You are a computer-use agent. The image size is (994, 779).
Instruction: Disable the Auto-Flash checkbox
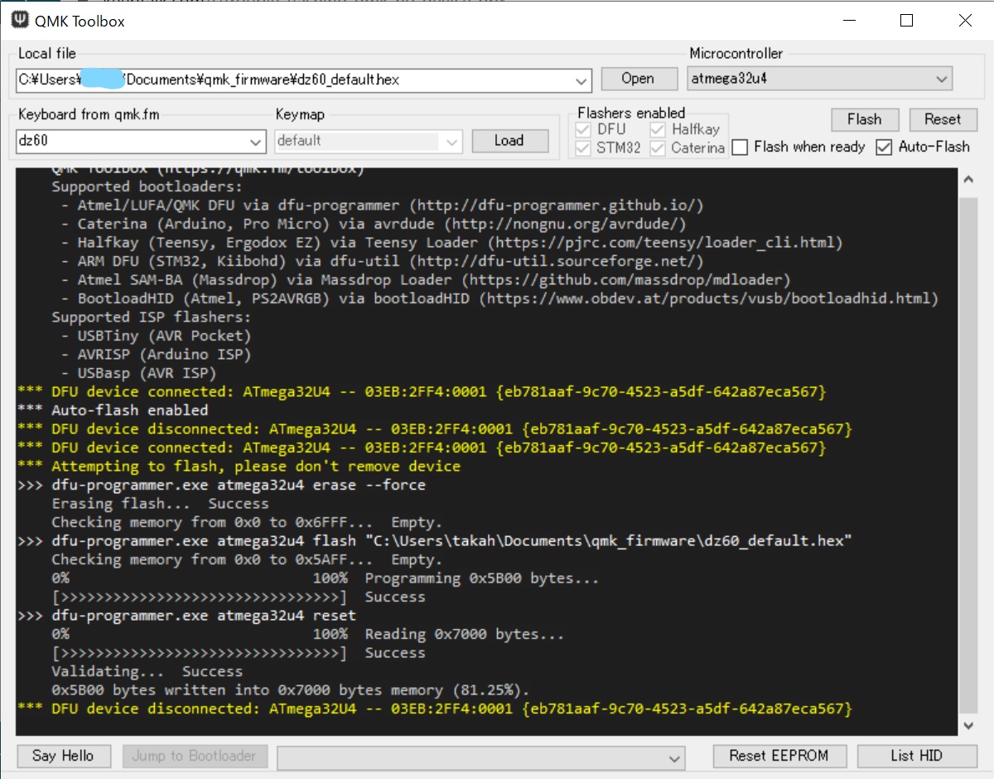(884, 148)
